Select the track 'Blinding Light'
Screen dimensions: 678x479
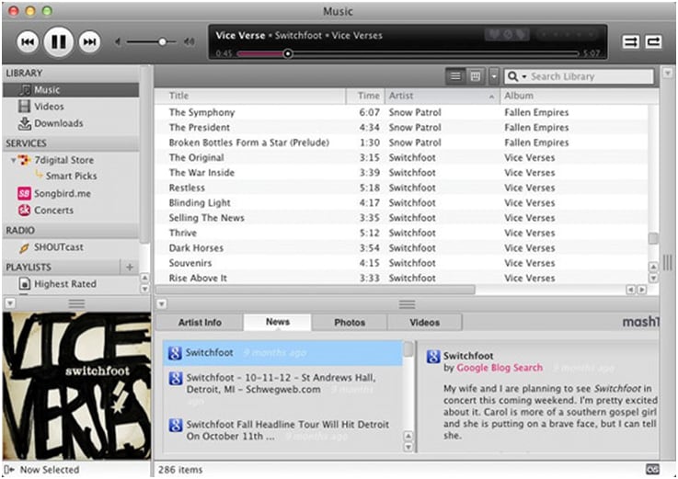pos(401,203)
